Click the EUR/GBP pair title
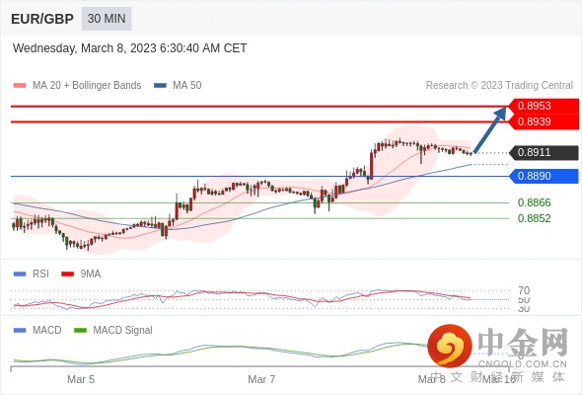This screenshot has height=395, width=582. pos(42,19)
